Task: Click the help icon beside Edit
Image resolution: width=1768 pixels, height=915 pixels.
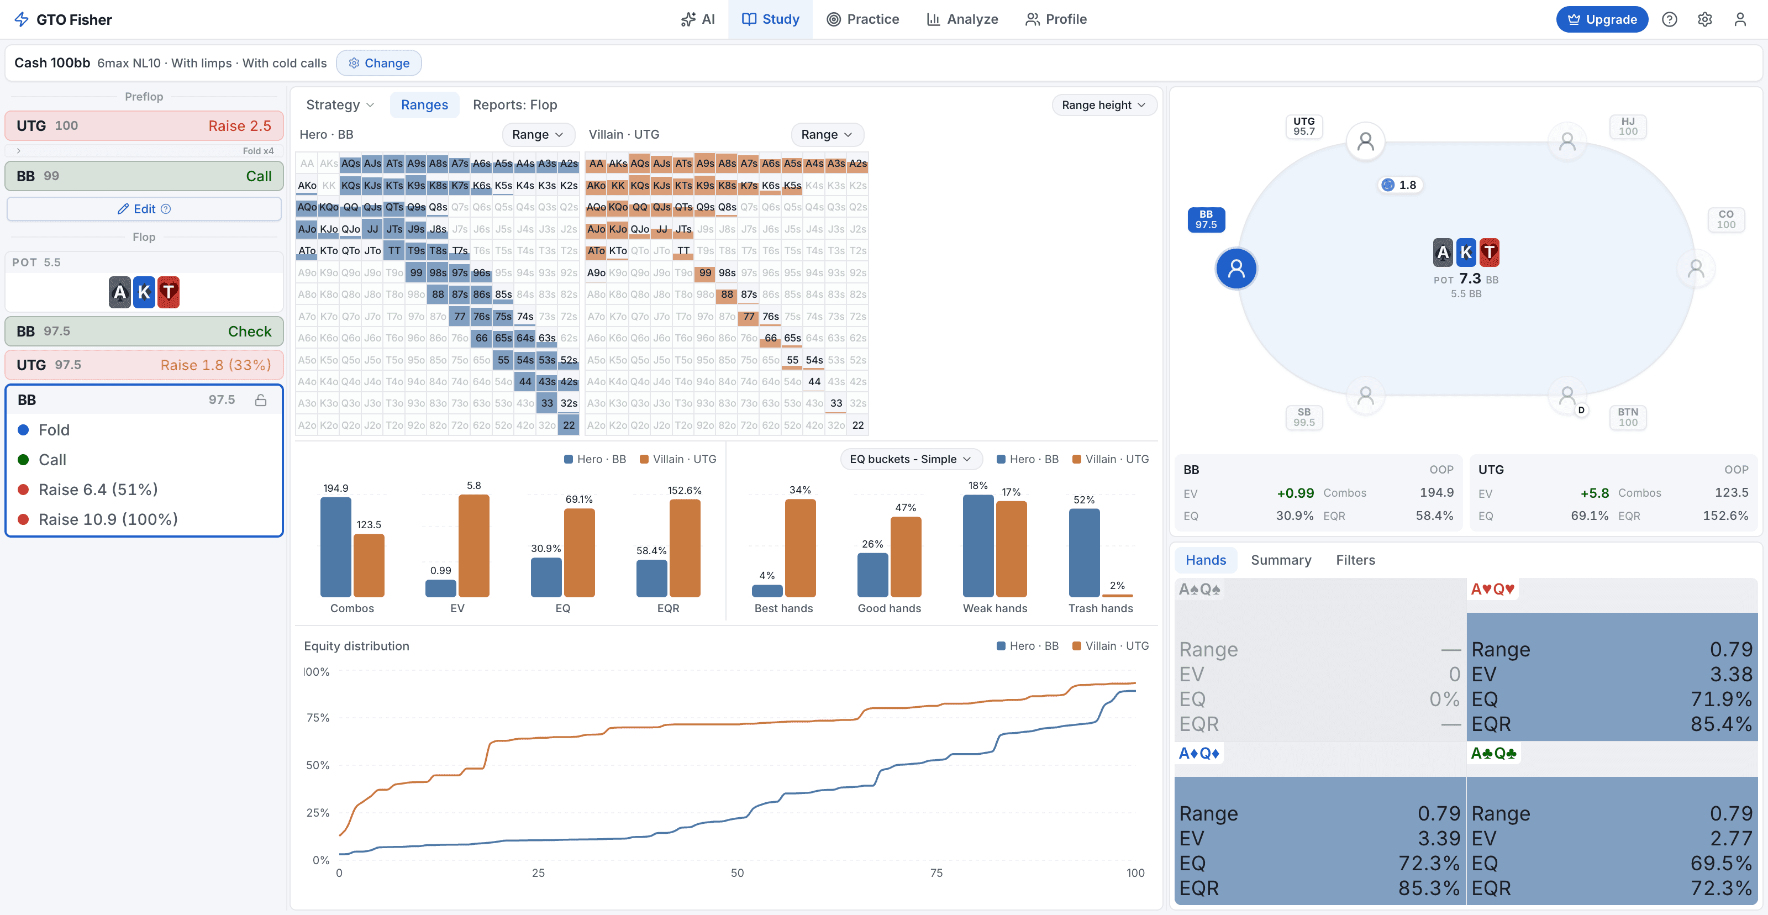Action: (165, 209)
